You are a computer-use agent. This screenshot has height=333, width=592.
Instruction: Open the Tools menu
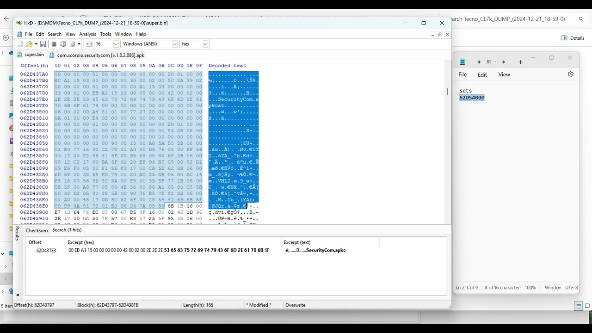105,34
